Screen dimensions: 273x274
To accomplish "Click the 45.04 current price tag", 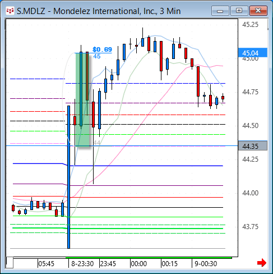I will (253, 53).
